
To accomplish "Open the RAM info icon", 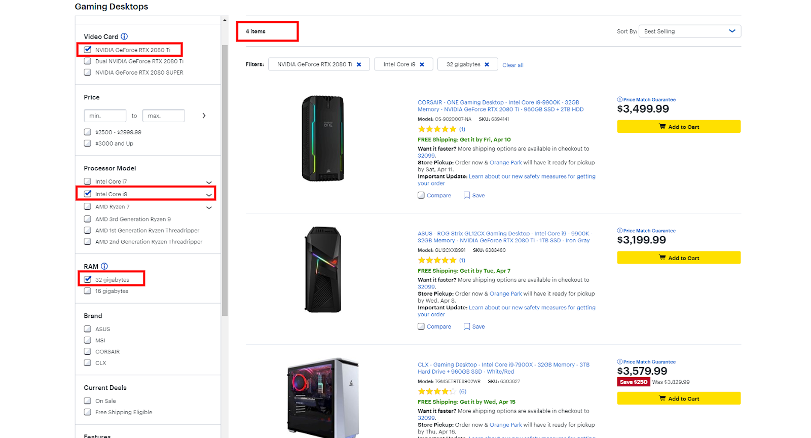I will [104, 266].
